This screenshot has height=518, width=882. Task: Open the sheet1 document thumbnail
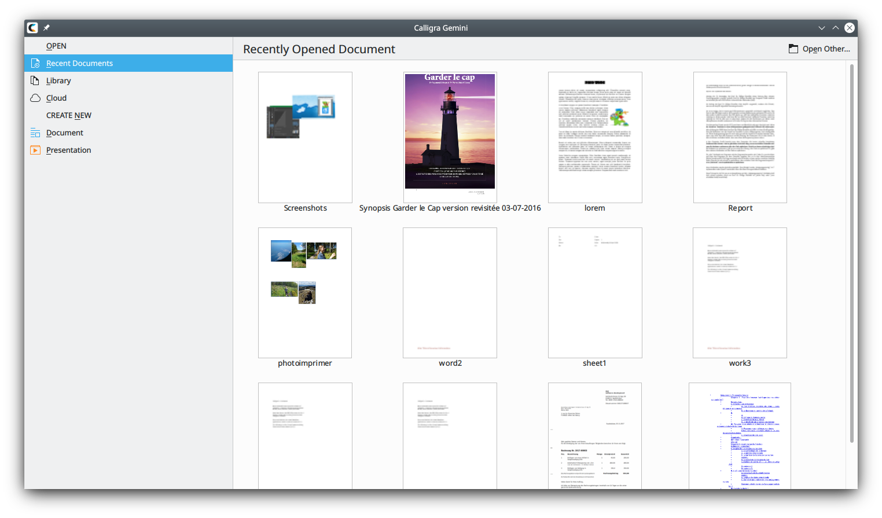[595, 292]
